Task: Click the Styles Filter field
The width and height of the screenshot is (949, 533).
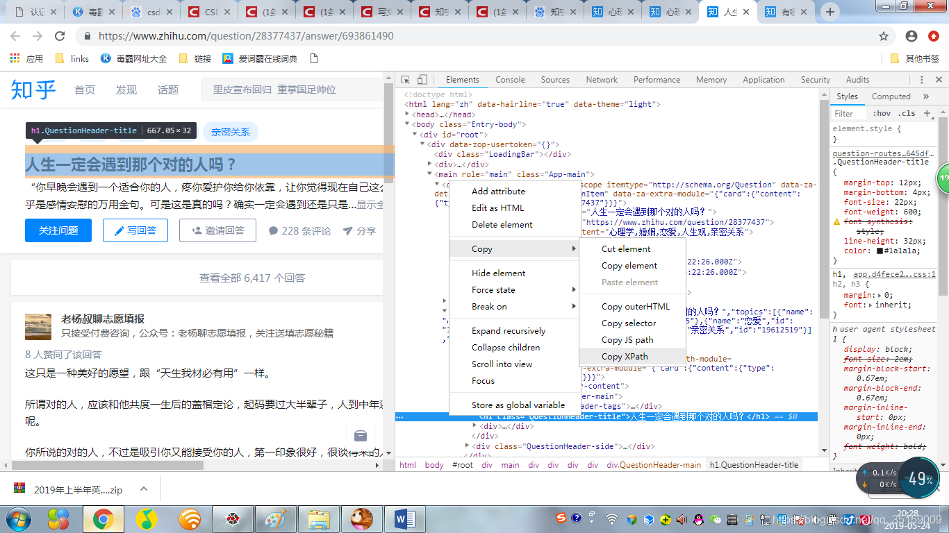Action: click(x=849, y=113)
